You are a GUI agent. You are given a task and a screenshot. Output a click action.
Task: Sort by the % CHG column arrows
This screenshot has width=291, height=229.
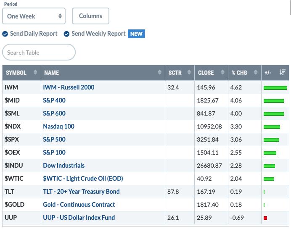point(256,72)
